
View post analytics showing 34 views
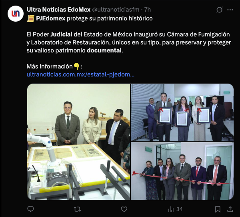(x=176, y=209)
